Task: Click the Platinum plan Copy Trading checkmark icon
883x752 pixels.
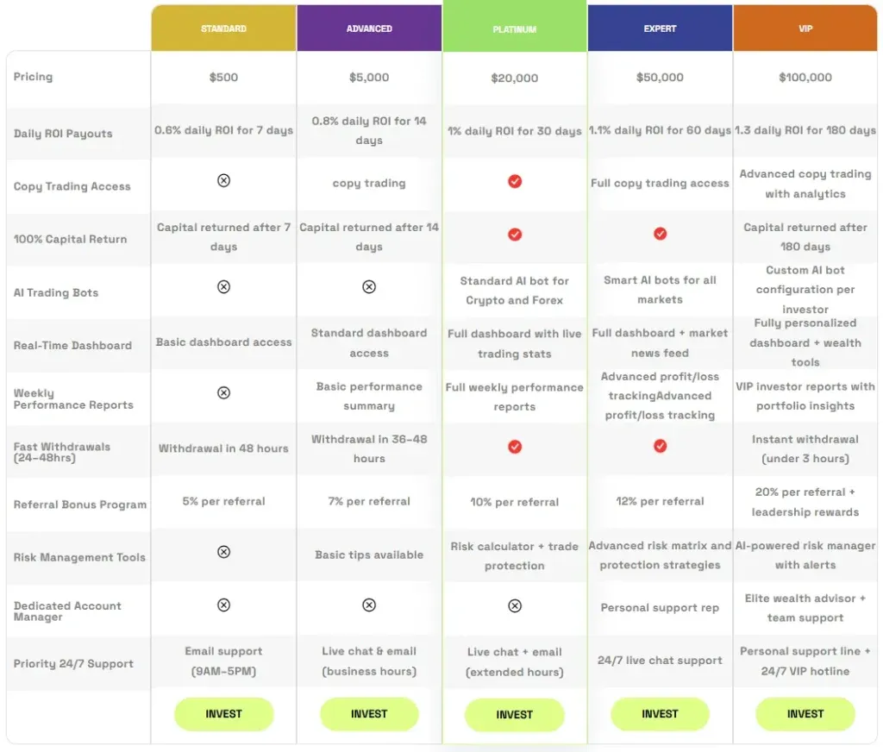Action: pyautogui.click(x=515, y=181)
